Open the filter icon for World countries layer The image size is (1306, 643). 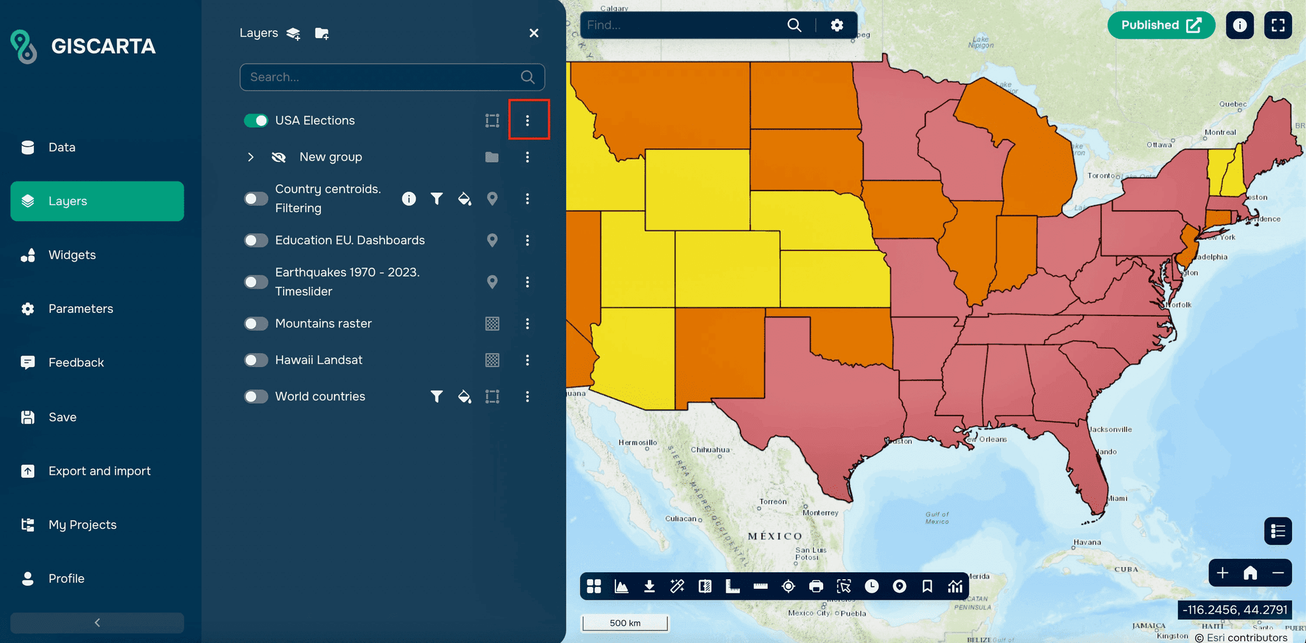tap(437, 396)
